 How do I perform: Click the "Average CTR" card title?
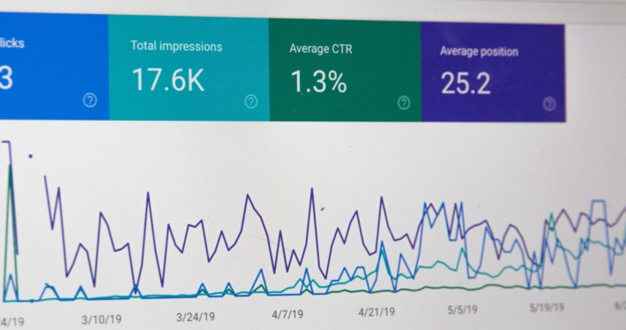(x=321, y=48)
